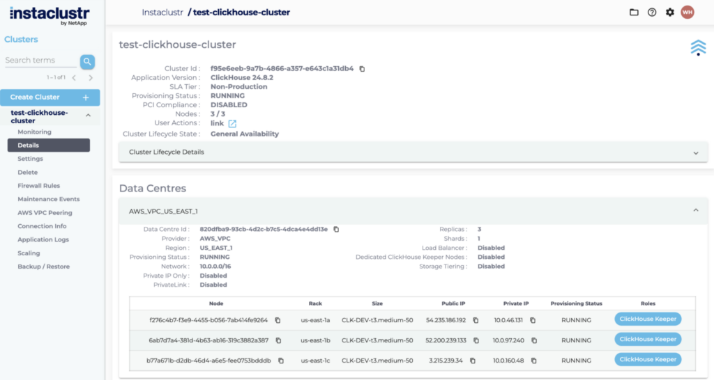Click the Search terms input field
The image size is (714, 380).
40,61
